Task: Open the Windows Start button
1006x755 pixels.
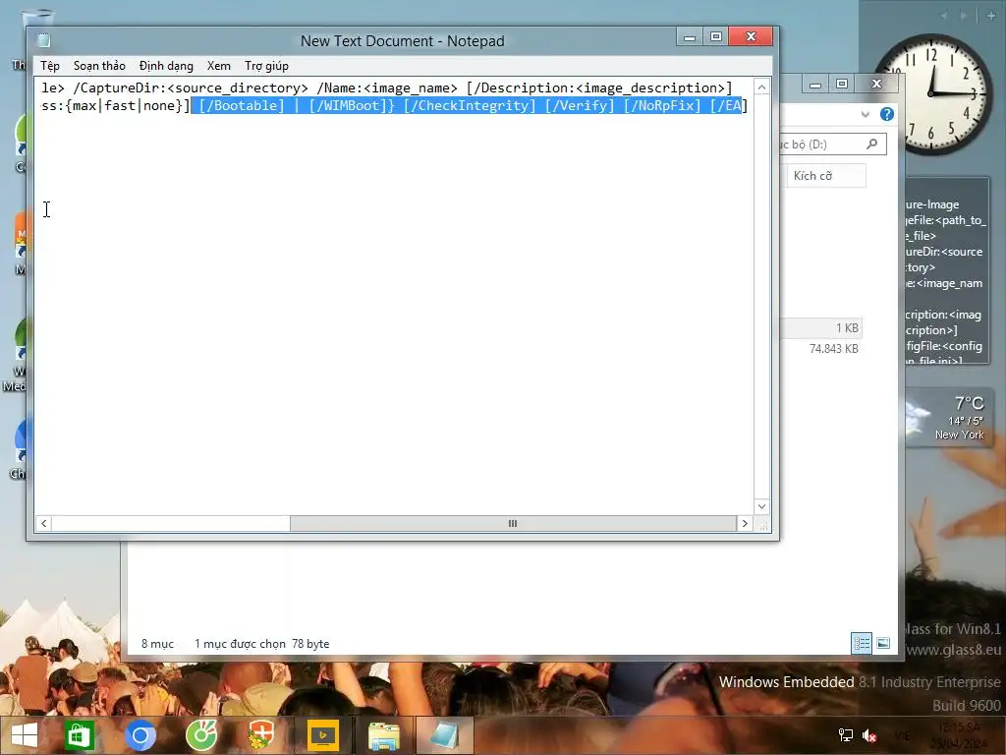Action: pos(25,735)
